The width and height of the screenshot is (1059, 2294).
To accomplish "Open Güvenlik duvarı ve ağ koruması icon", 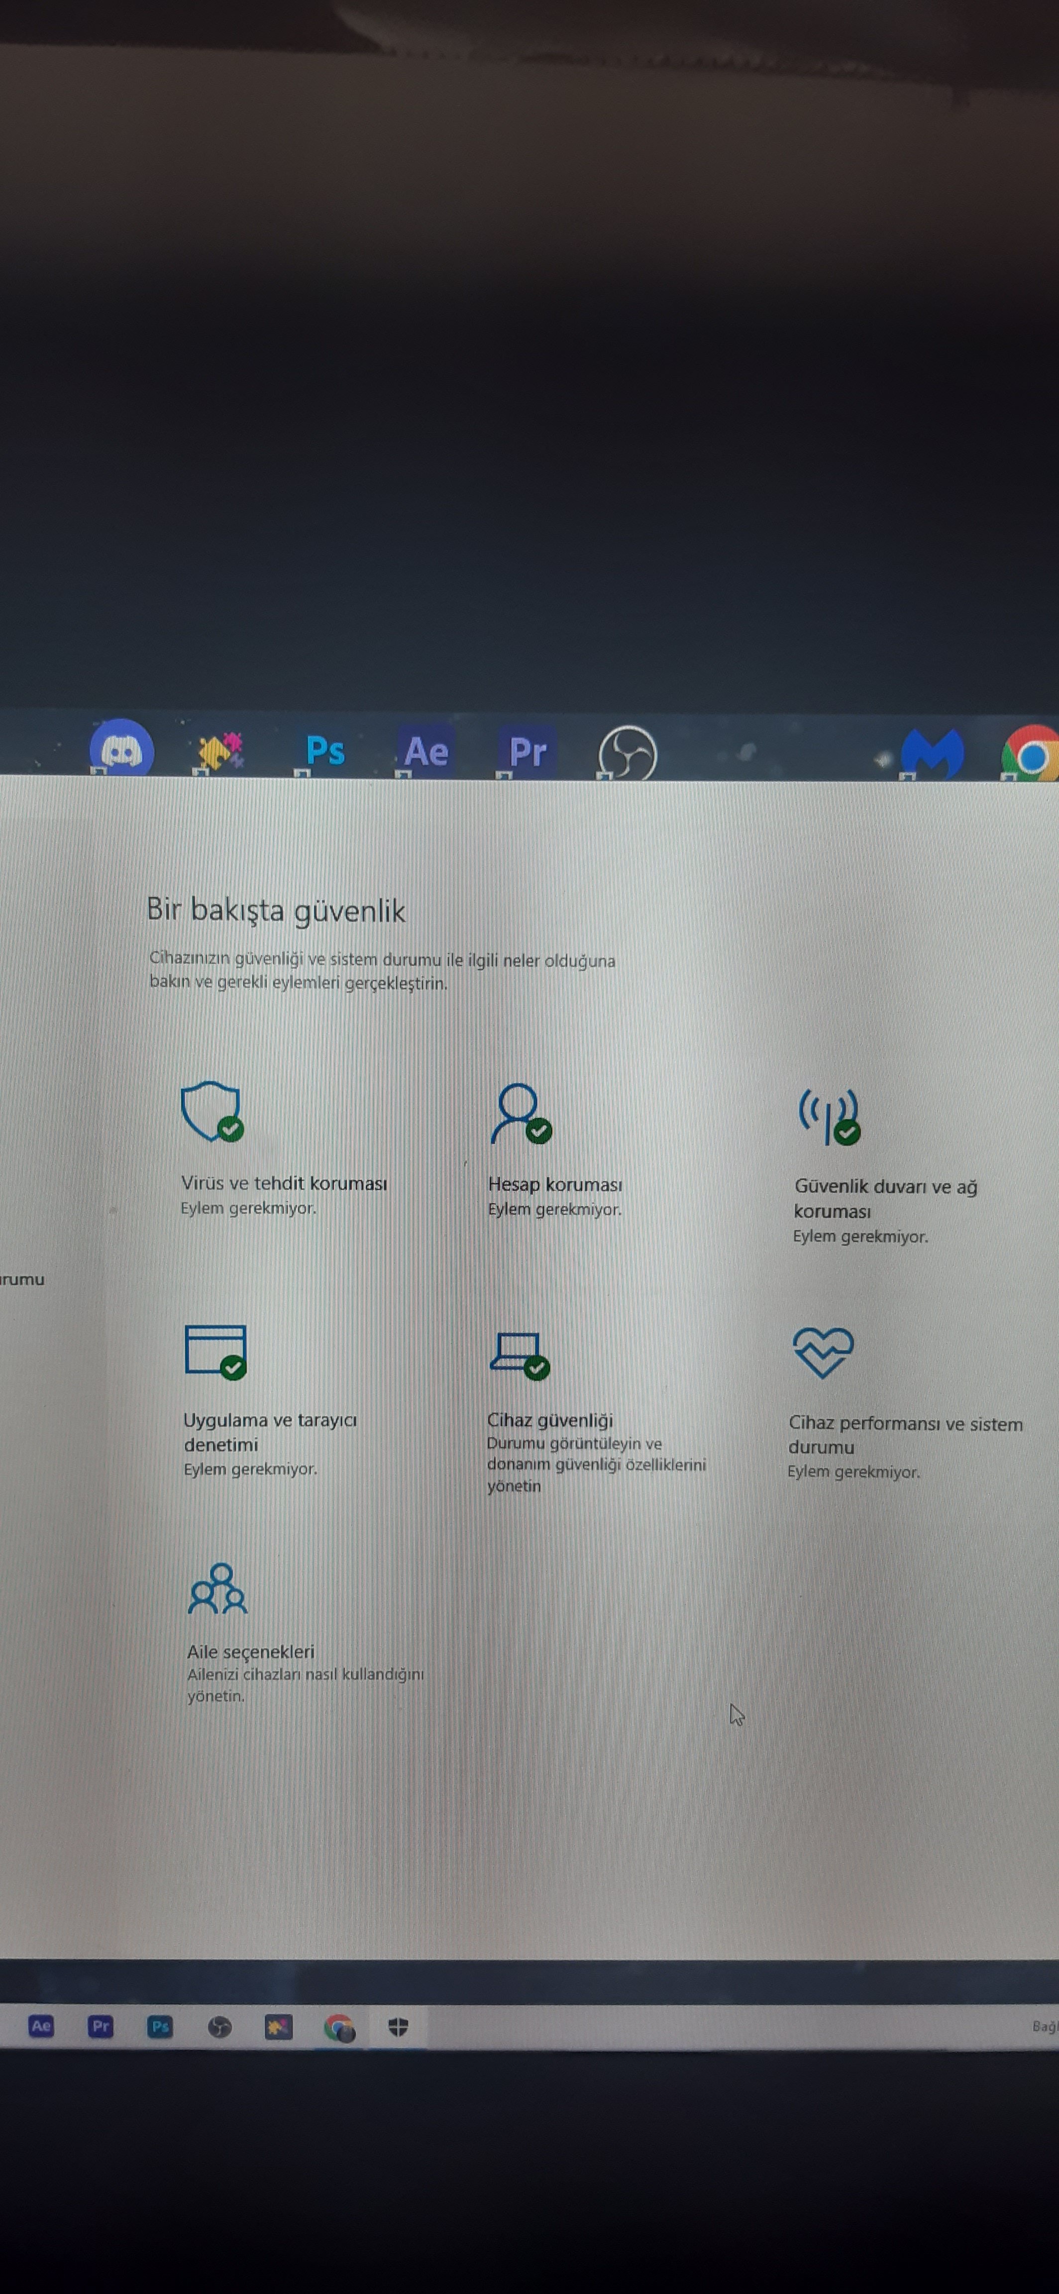I will click(x=829, y=1116).
